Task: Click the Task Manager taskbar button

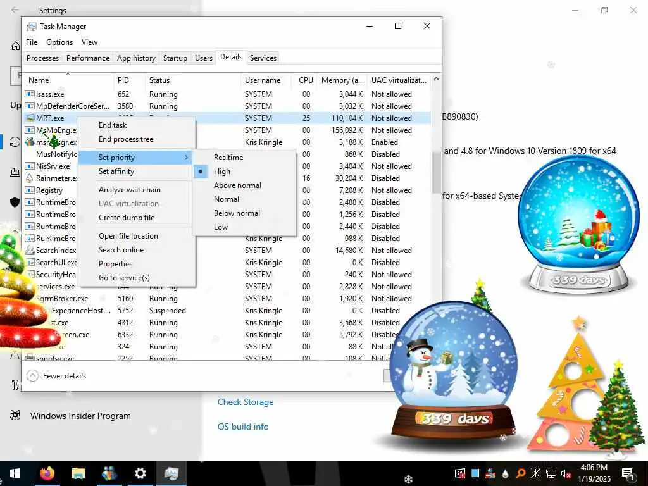Action: pos(171,473)
